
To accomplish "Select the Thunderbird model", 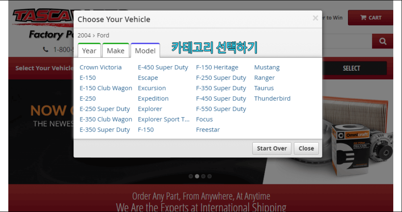I will point(272,98).
